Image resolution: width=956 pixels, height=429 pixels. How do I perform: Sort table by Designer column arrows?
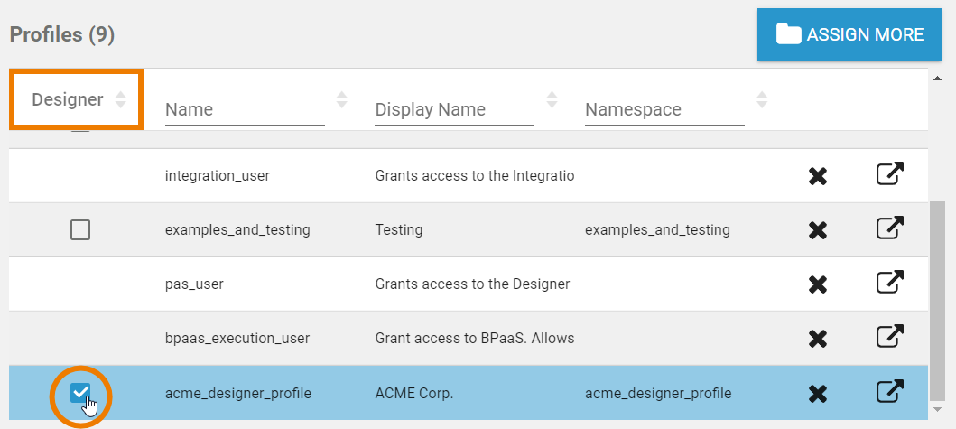pyautogui.click(x=121, y=99)
